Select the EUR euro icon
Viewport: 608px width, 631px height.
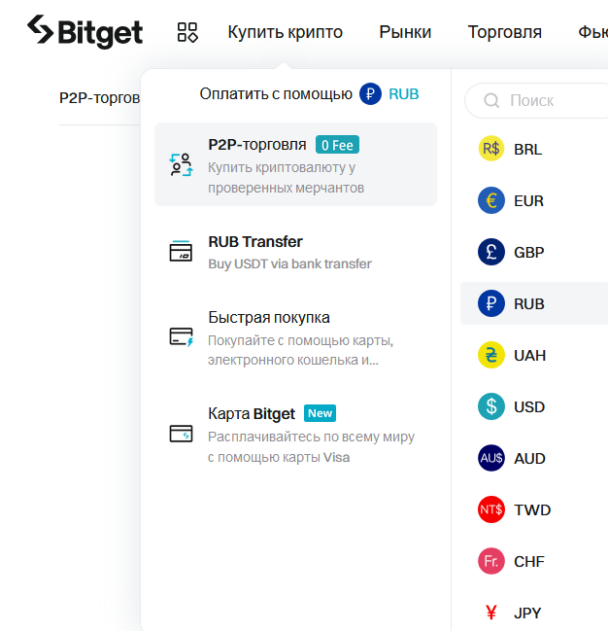click(491, 200)
